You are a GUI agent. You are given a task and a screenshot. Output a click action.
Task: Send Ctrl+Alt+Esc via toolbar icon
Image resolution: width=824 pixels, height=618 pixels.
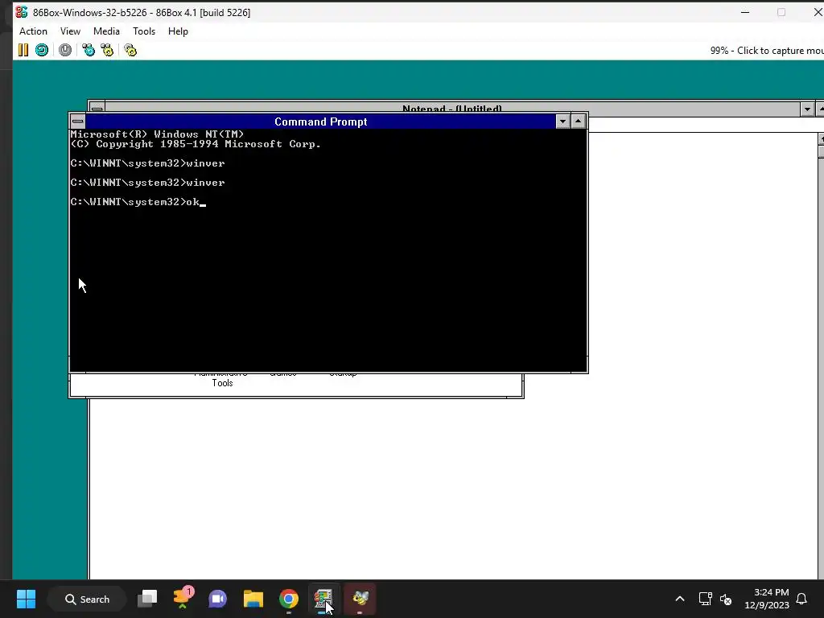pos(107,50)
